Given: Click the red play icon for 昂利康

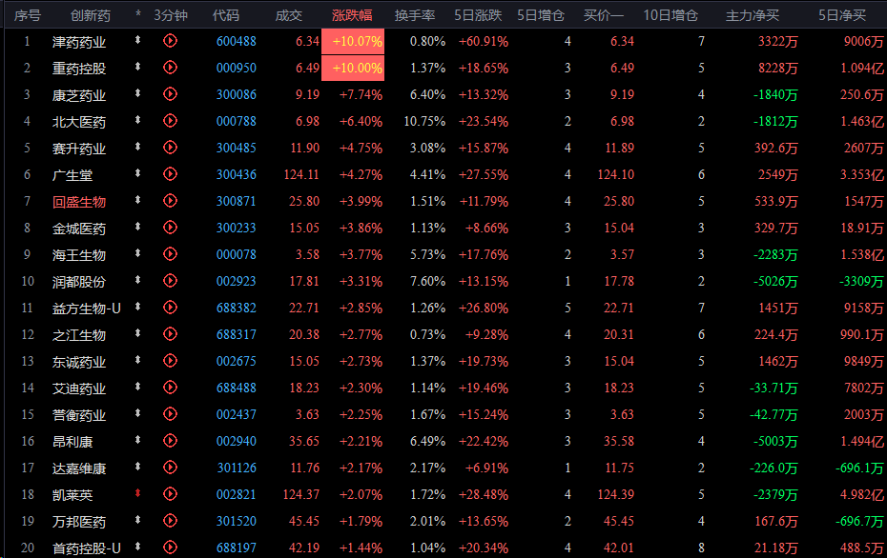Looking at the screenshot, I should 170,441.
